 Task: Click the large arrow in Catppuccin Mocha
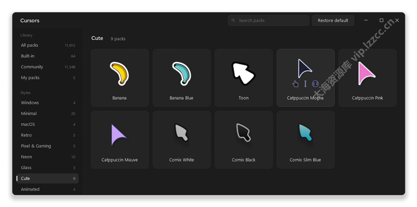click(x=304, y=69)
